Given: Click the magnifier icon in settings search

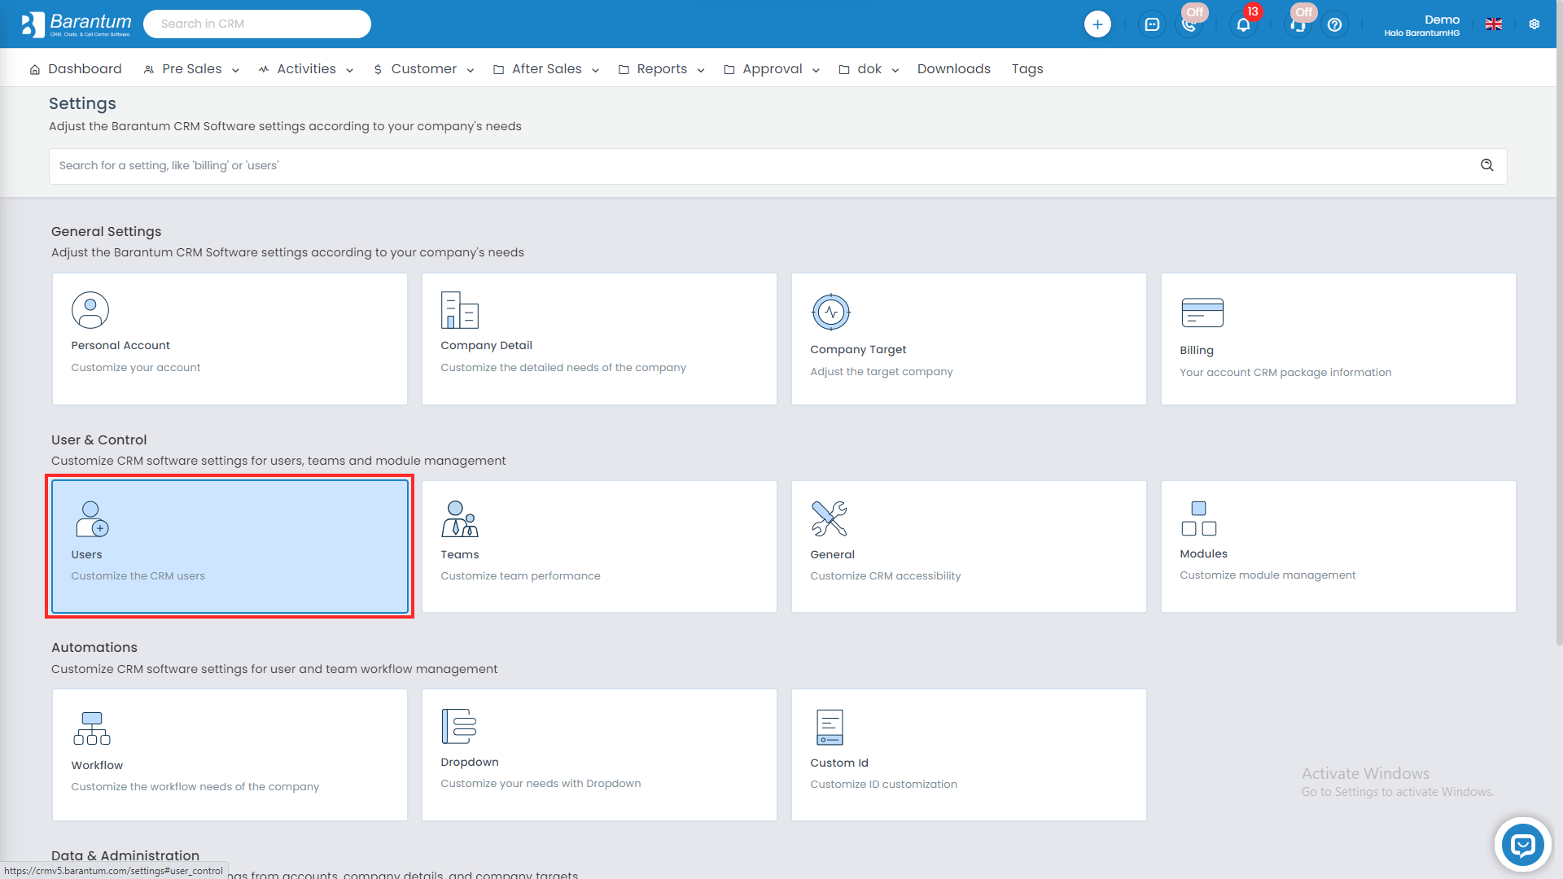Looking at the screenshot, I should click(1487, 165).
